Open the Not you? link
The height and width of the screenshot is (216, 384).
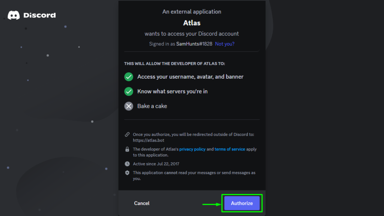pyautogui.click(x=225, y=44)
